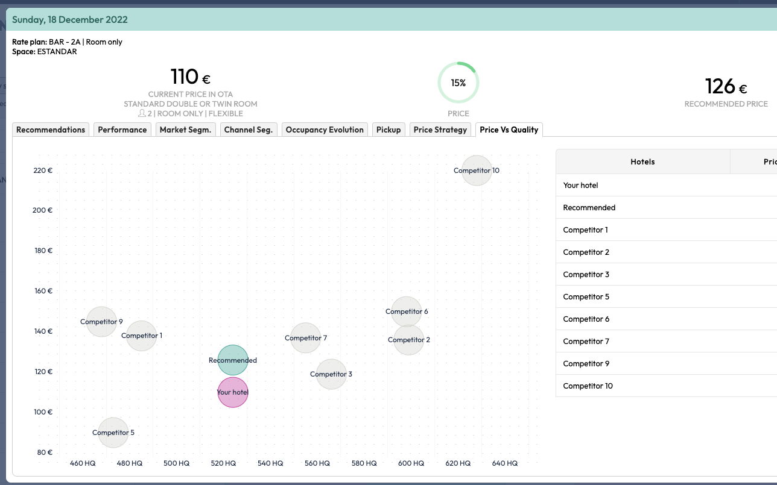Select the Channel Seg. tab
Viewport: 777px width, 485px height.
[249, 130]
